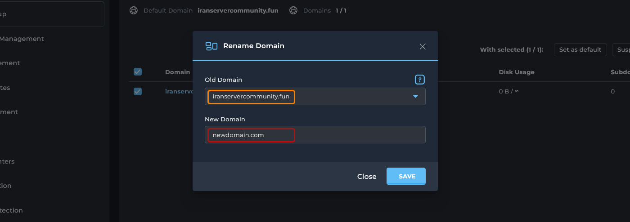Click Close in the dialog footer

pos(367,177)
